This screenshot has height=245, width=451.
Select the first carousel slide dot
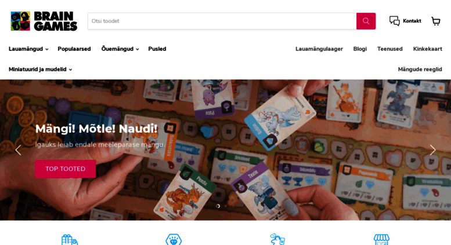pyautogui.click(x=218, y=206)
